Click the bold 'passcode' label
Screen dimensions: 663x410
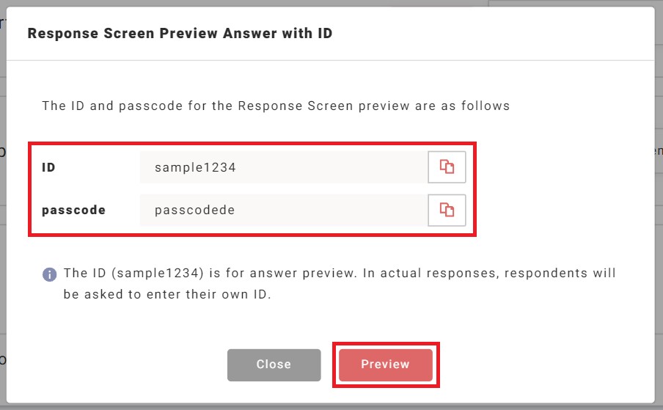(73, 210)
